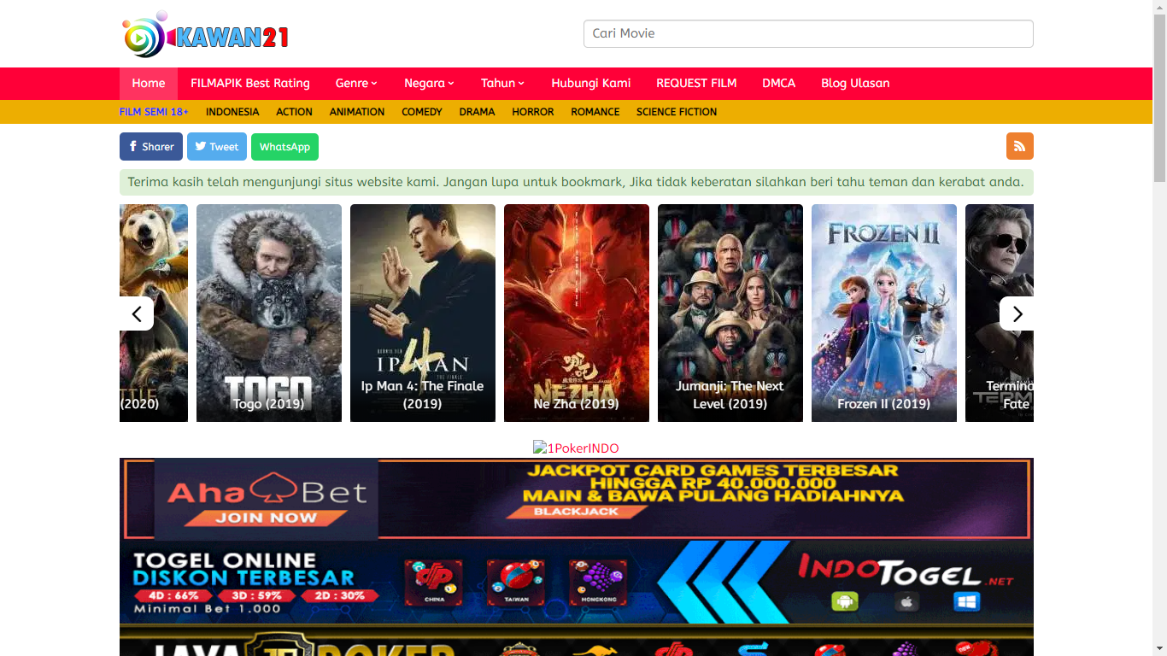
Task: Browse the ACTION category
Action: tap(294, 112)
